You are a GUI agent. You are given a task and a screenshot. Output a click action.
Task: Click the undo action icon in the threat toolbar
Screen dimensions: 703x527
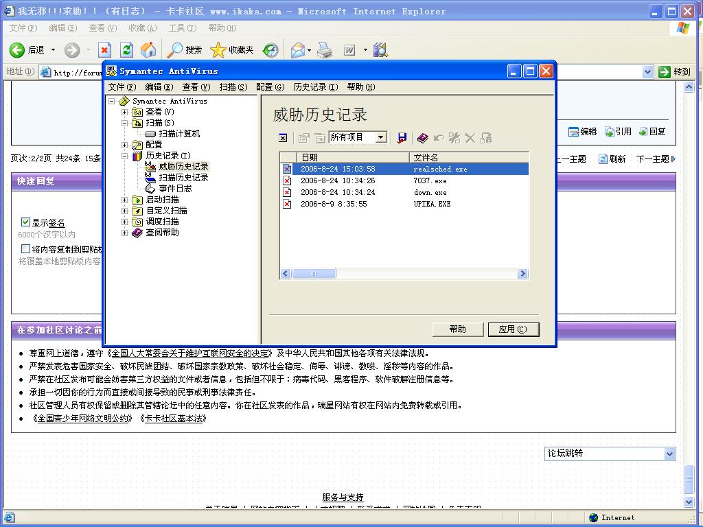click(439, 138)
